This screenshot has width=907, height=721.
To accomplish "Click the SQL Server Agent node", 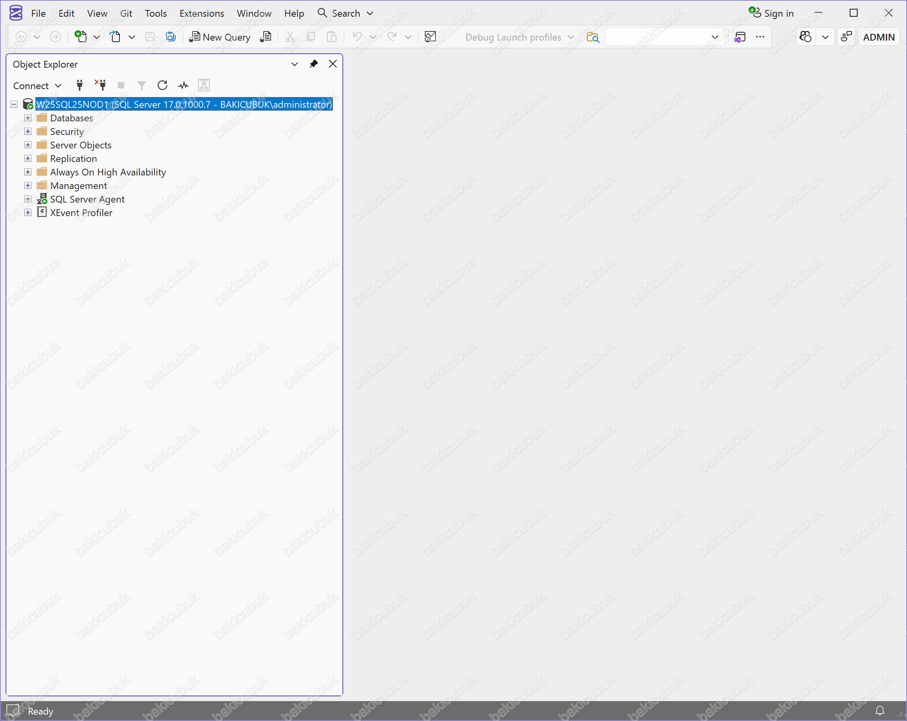I will coord(87,199).
